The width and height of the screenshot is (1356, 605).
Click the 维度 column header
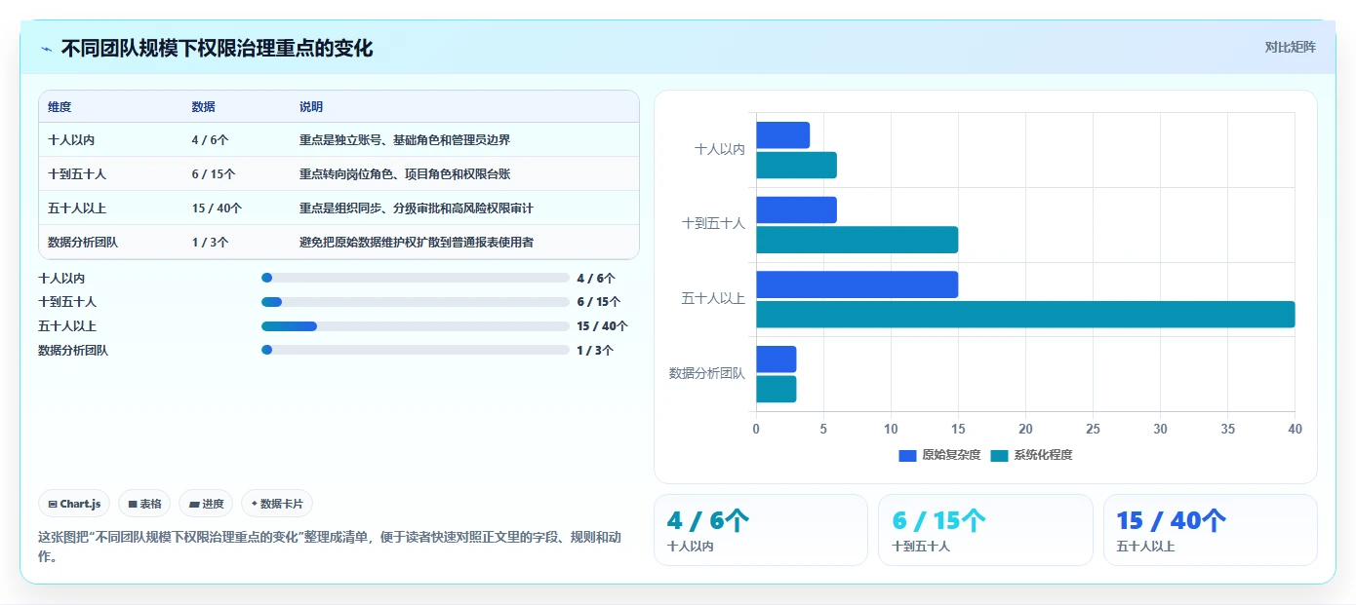(60, 107)
